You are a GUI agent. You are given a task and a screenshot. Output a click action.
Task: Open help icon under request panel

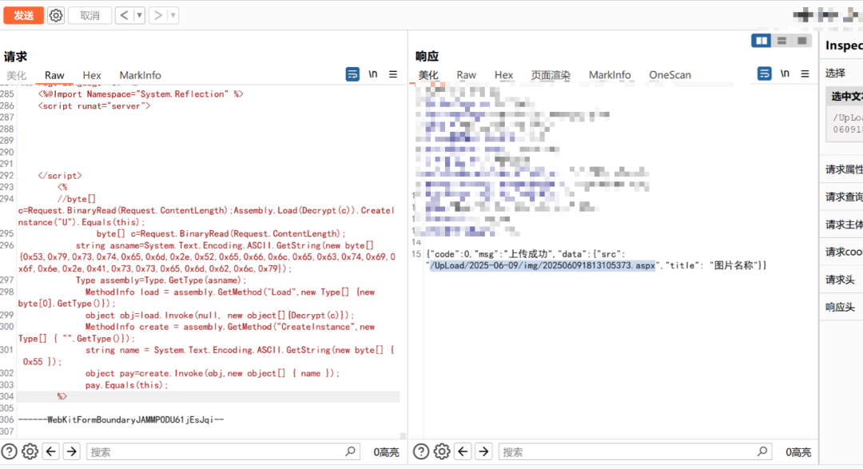pyautogui.click(x=10, y=452)
